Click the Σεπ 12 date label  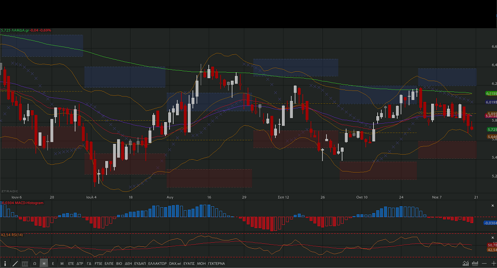pyautogui.click(x=283, y=197)
